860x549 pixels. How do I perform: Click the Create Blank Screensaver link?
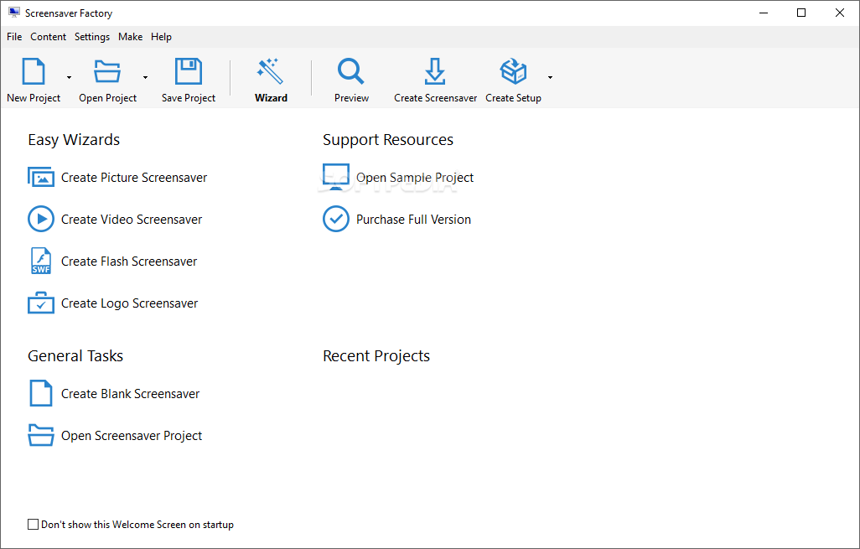coord(131,394)
